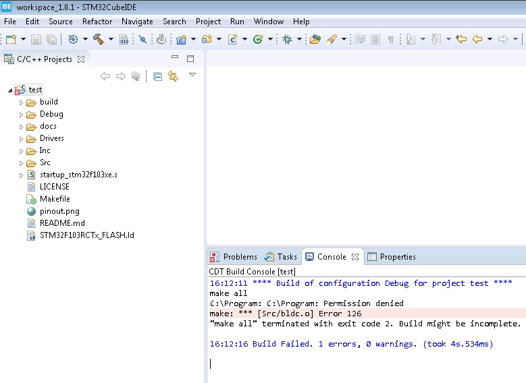
Task: Select README.md file
Action: tap(62, 223)
